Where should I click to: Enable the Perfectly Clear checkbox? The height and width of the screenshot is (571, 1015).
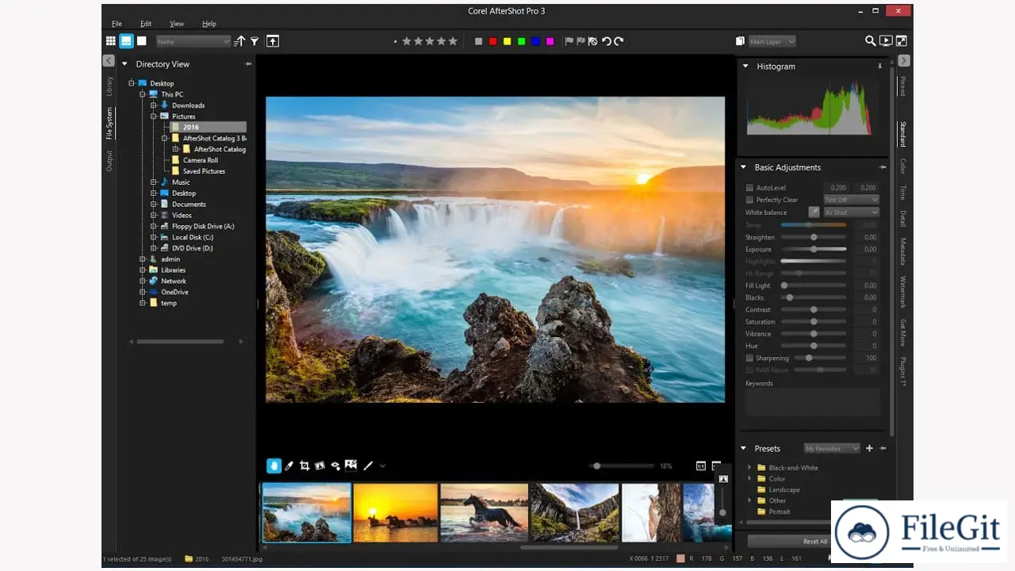point(749,200)
